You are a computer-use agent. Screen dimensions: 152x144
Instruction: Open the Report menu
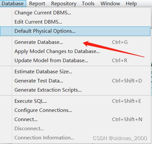click(37, 4)
